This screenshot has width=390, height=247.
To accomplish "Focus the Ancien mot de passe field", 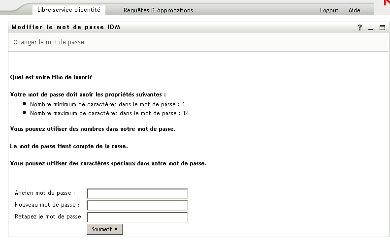I will [x=137, y=193].
